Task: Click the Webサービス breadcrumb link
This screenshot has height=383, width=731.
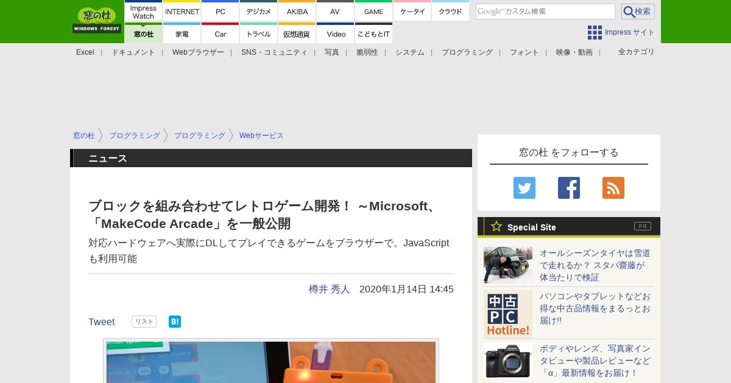Action: pos(261,136)
